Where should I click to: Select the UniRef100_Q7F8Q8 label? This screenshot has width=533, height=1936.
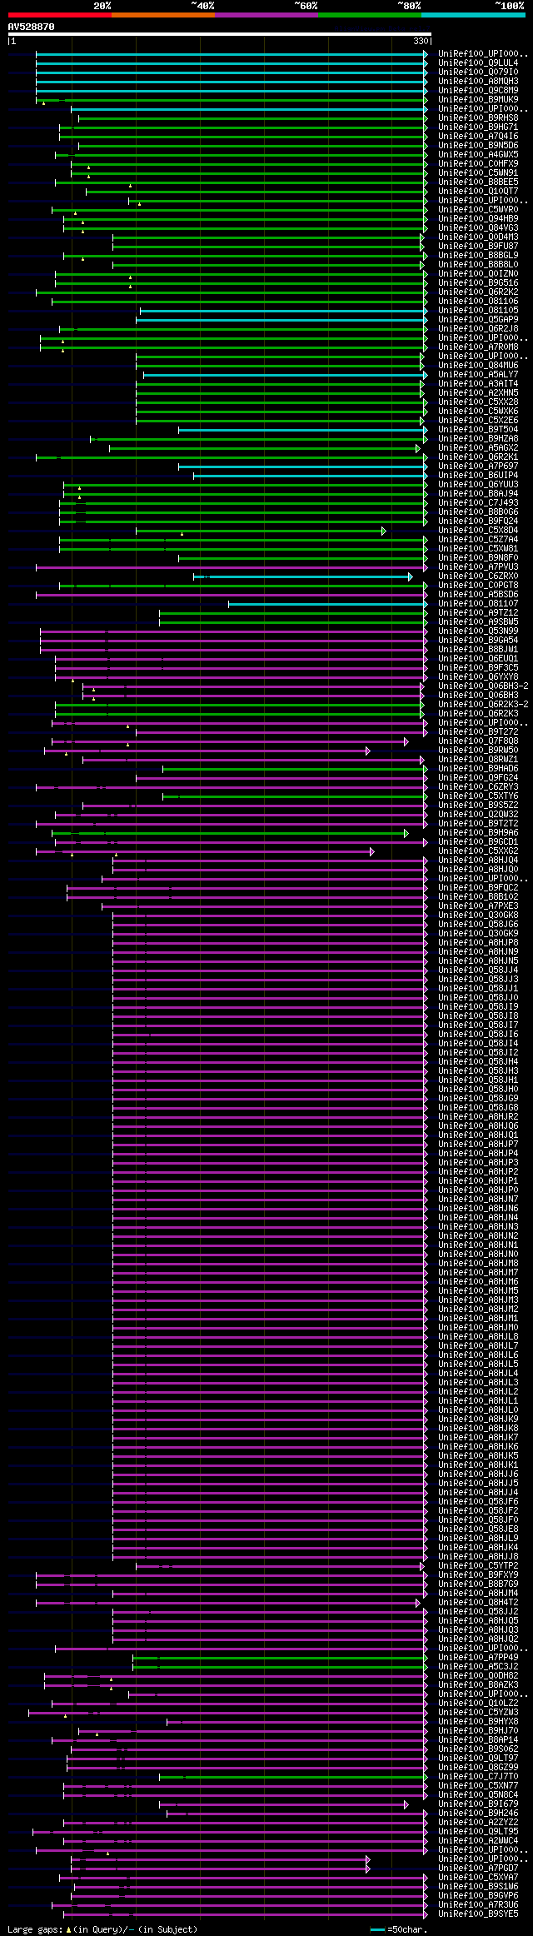[x=478, y=741]
